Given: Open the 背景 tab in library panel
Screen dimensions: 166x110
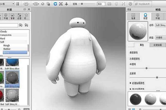Looking at the screenshot, I should coord(12,16).
